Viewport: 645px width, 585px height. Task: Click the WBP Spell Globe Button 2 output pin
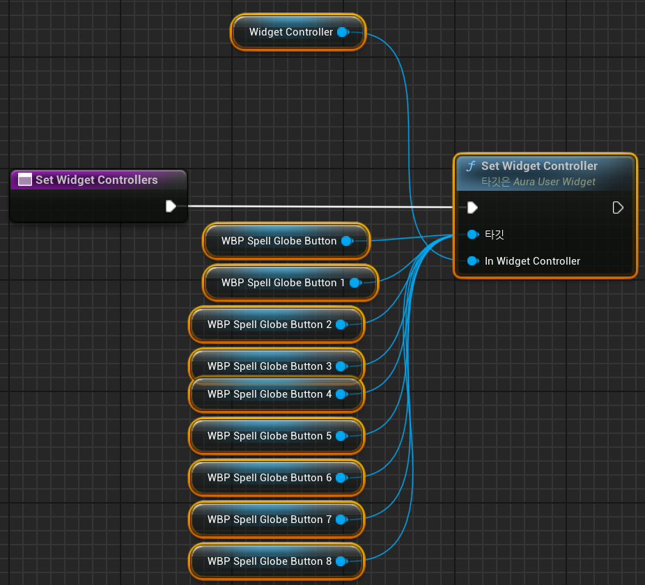click(x=342, y=325)
